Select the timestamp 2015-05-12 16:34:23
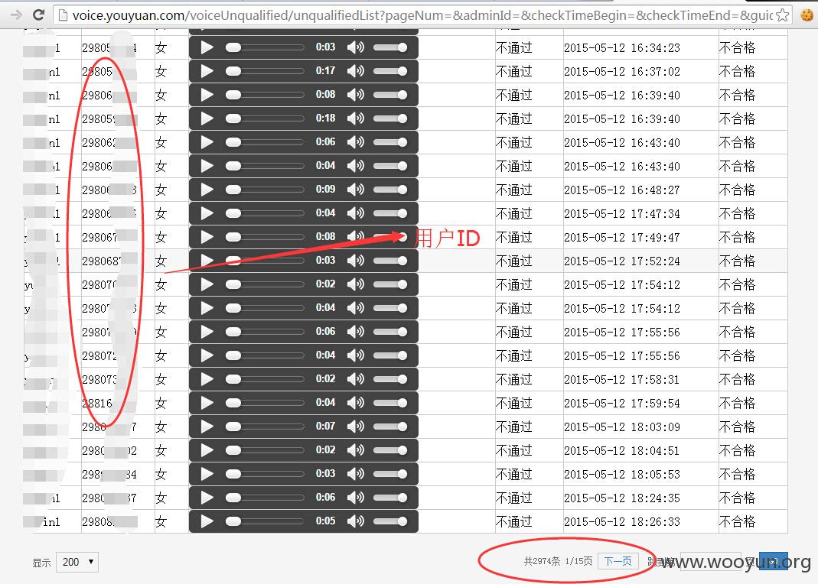 pos(622,48)
